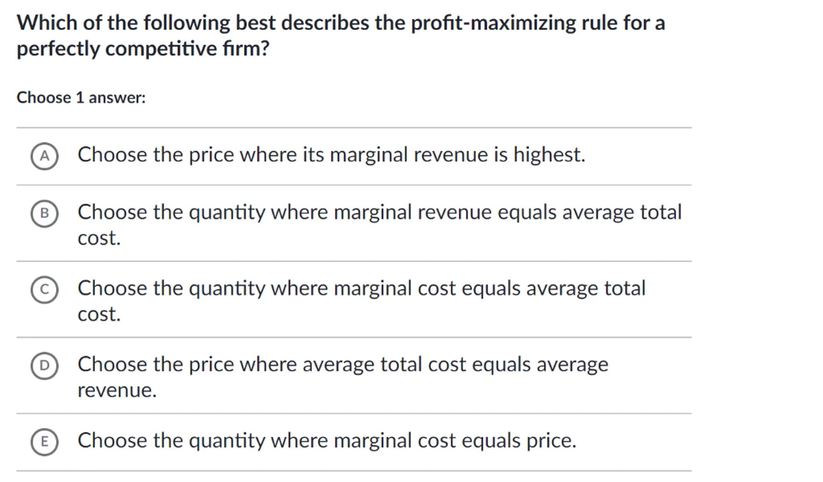Click trailing 'revenue.' line of option D
Image resolution: width=823 pixels, height=482 pixels.
click(117, 390)
